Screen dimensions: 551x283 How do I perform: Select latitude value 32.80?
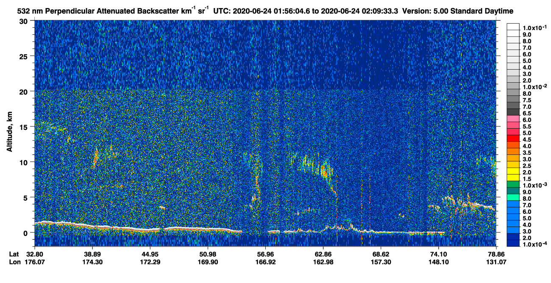pyautogui.click(x=34, y=254)
